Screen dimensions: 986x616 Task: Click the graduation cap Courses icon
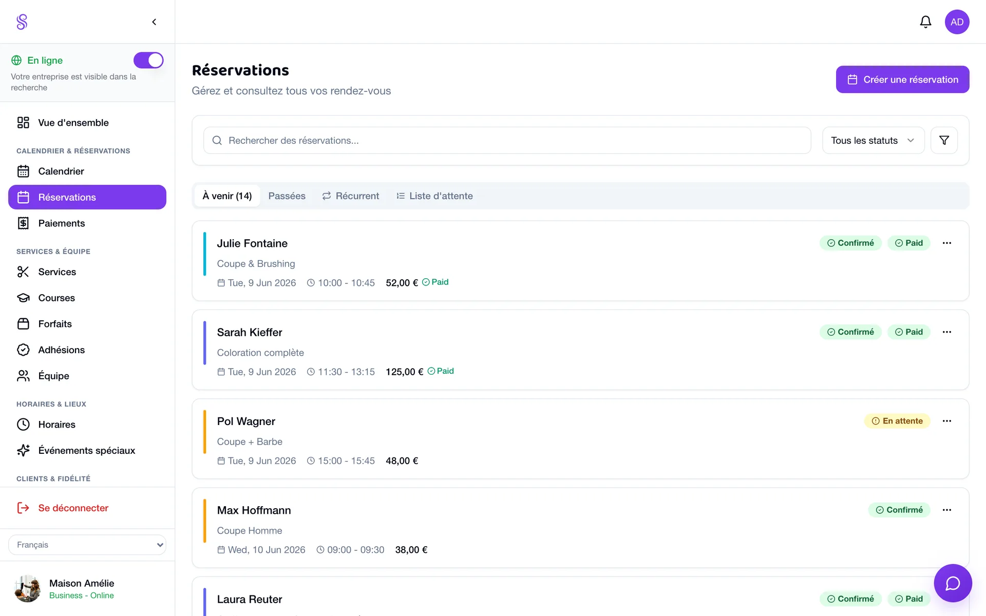tap(23, 298)
